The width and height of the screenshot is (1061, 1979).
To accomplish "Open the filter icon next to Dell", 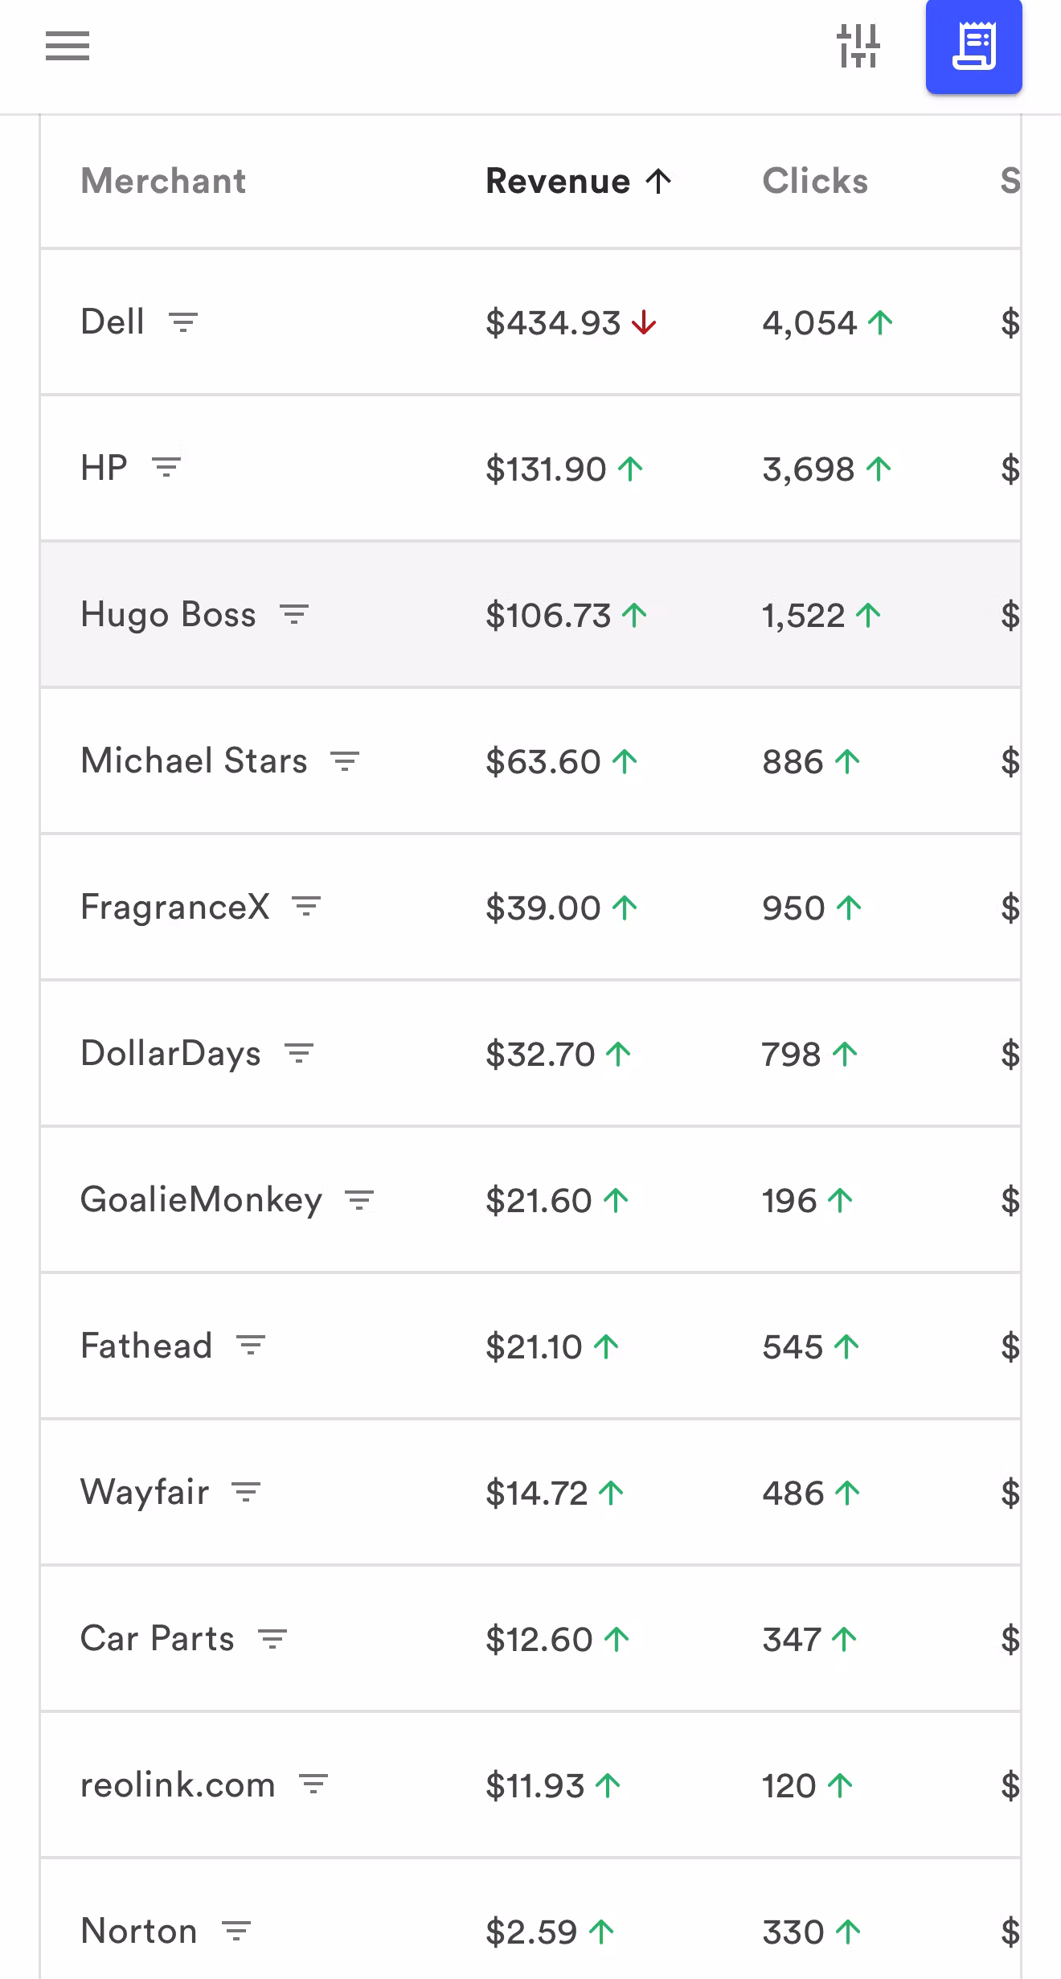I will point(184,322).
